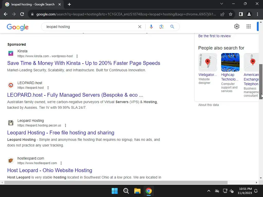This screenshot has height=197, width=263.
Task: Click the scroll right arrow
Action: click(x=257, y=183)
